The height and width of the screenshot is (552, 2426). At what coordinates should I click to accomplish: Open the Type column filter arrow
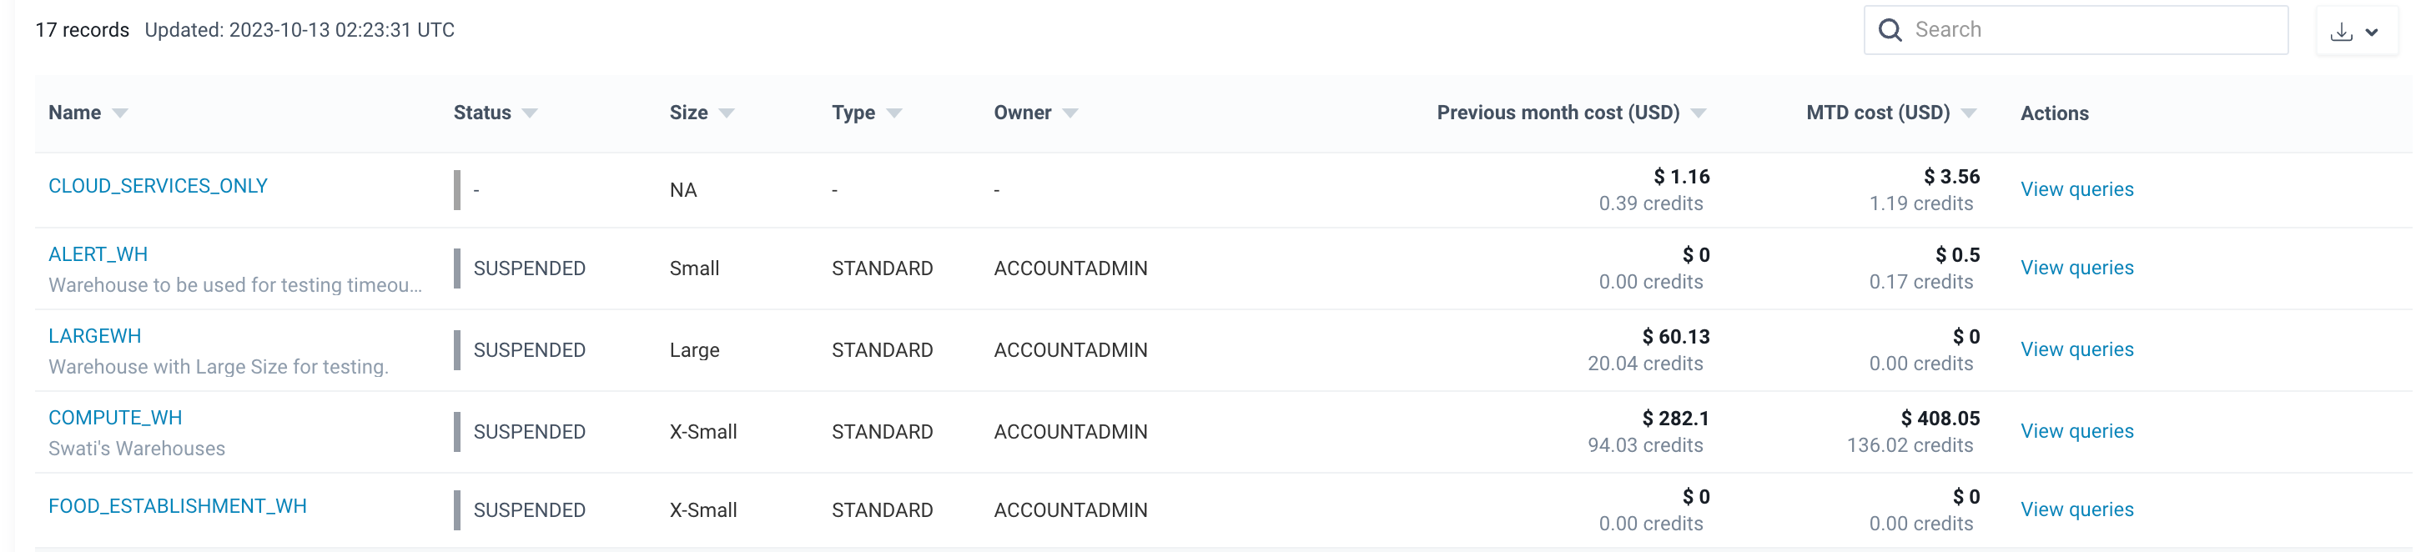pos(893,113)
